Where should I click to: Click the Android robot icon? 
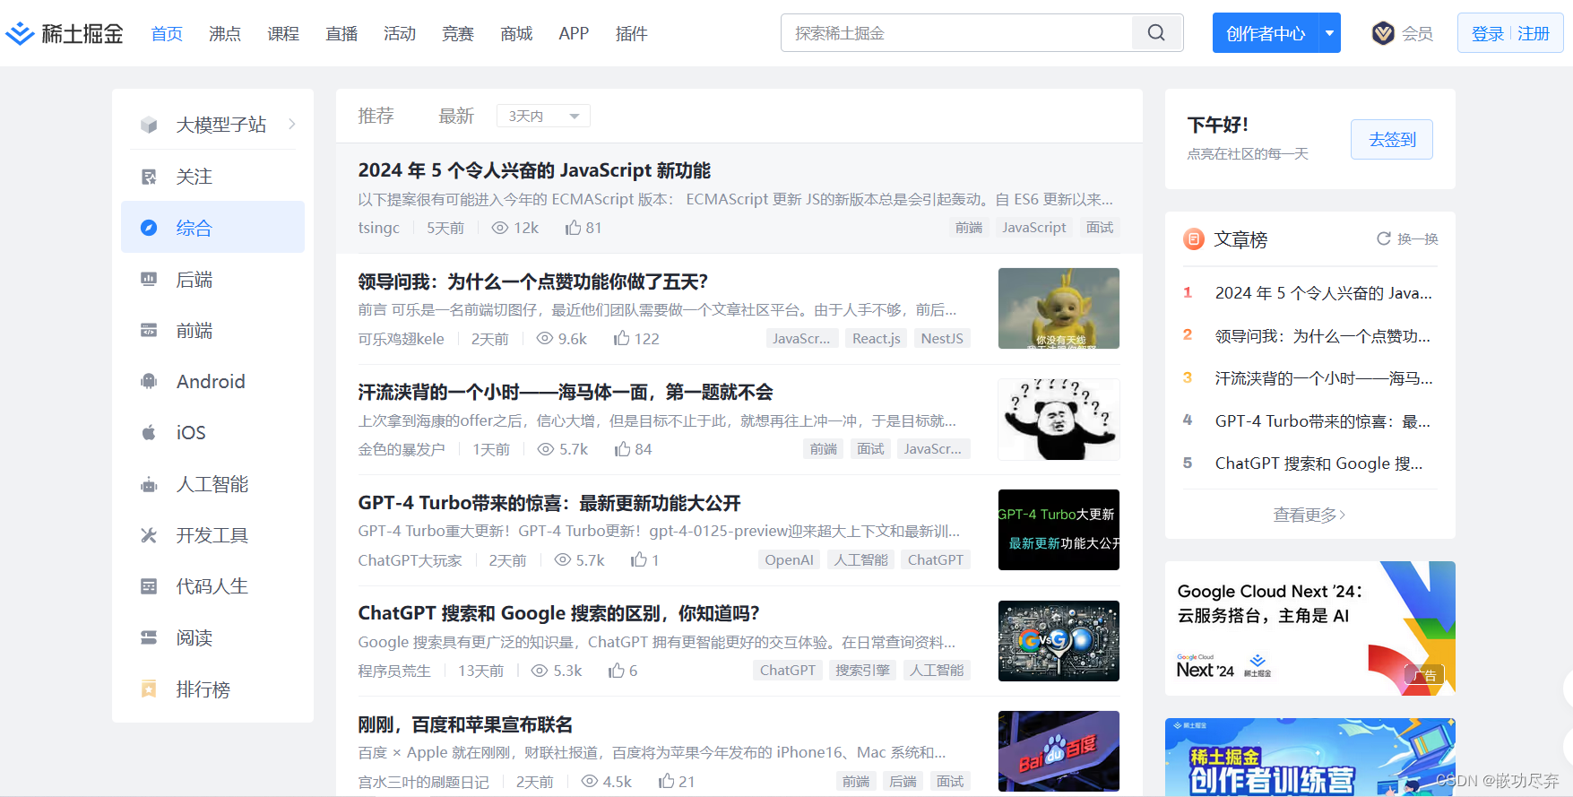pyautogui.click(x=149, y=382)
